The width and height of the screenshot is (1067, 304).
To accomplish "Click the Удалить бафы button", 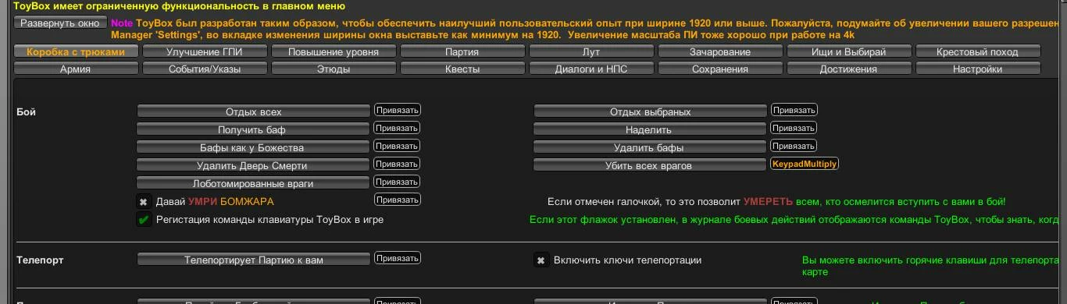I will click(650, 147).
